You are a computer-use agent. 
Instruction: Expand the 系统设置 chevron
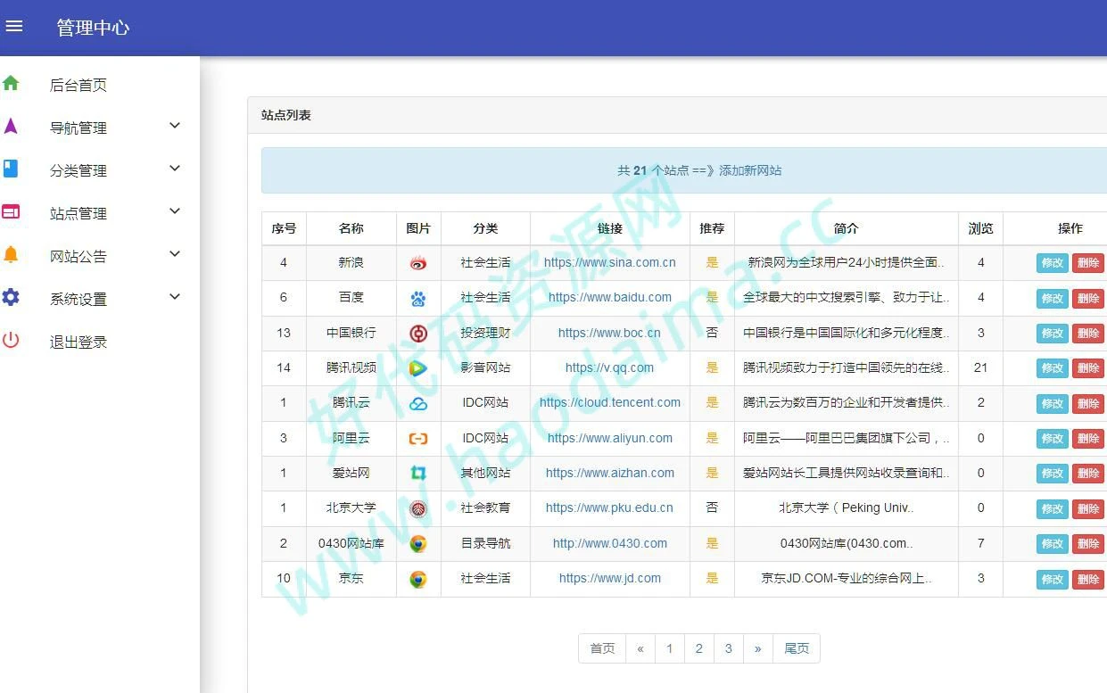click(175, 297)
